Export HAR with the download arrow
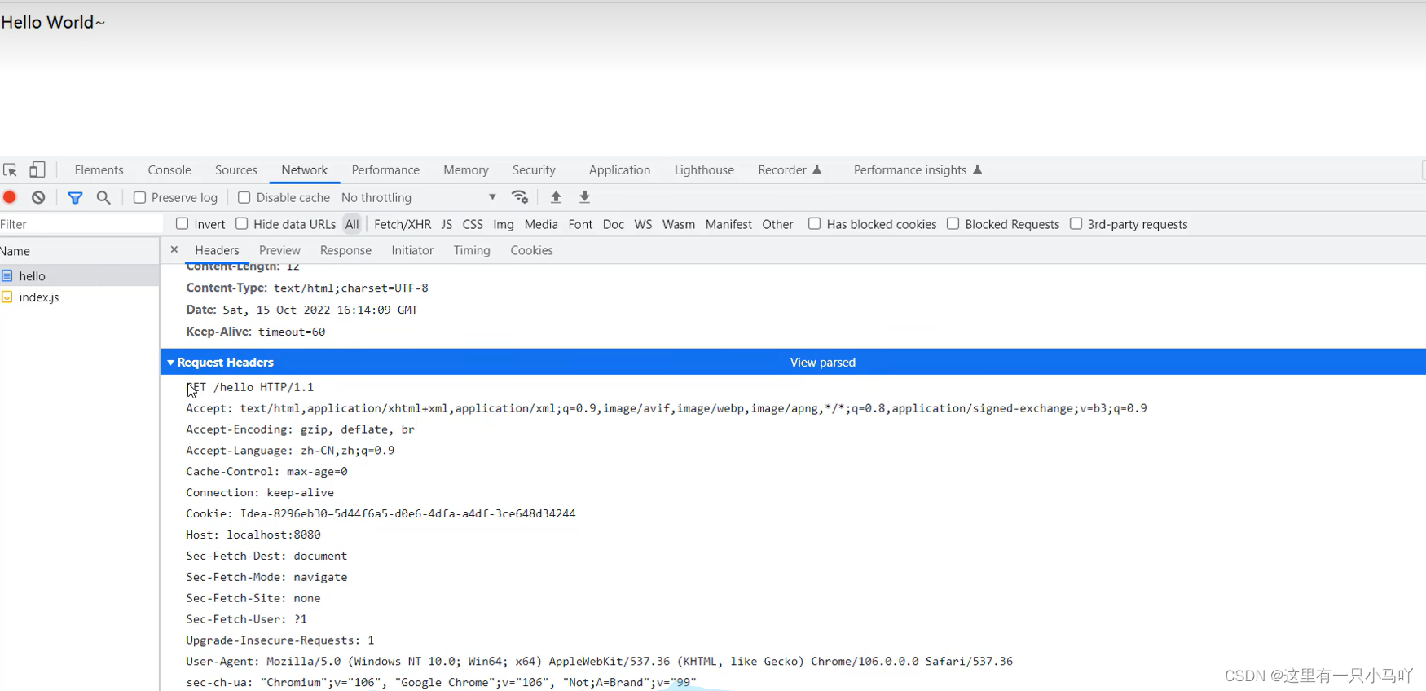This screenshot has width=1426, height=691. pos(584,197)
